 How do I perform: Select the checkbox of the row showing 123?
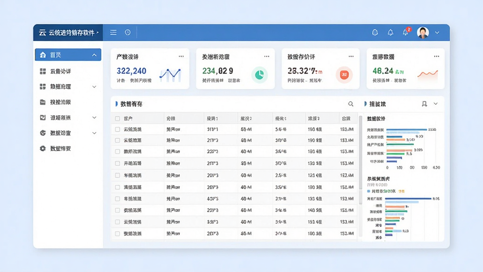coord(117,175)
